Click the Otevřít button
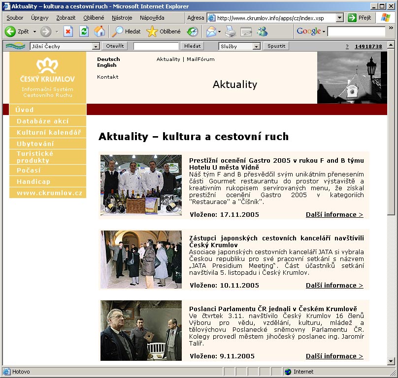 tap(115, 46)
